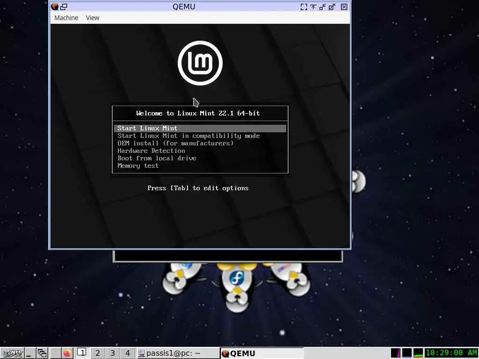Activate the passis1@pc terminal taskbar button
This screenshot has width=479, height=359.
177,353
